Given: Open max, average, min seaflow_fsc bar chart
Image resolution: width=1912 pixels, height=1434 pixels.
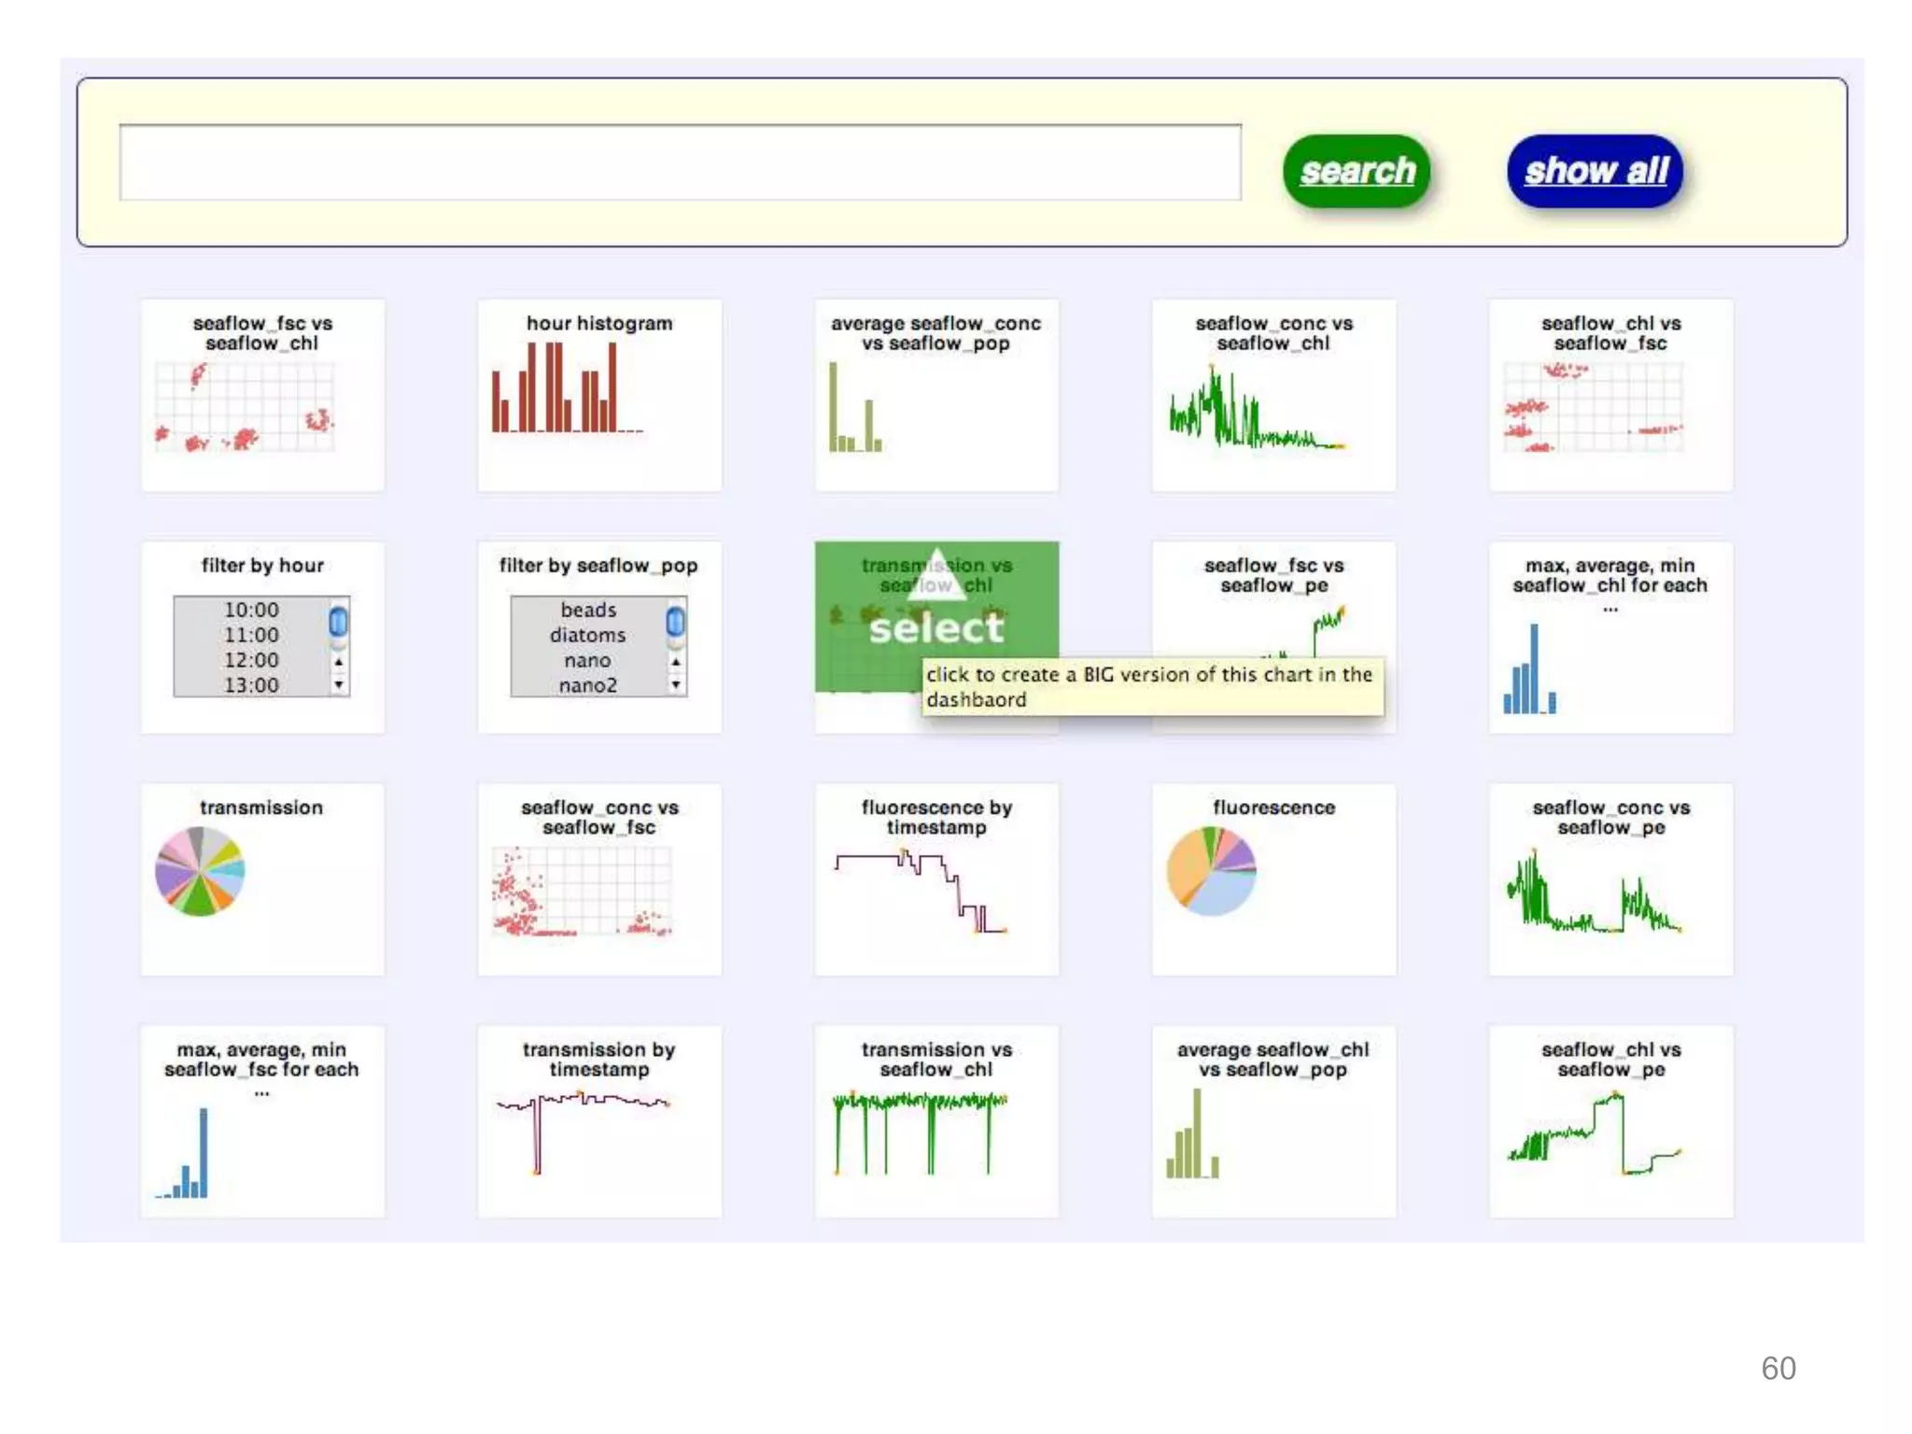Looking at the screenshot, I should coord(262,1120).
